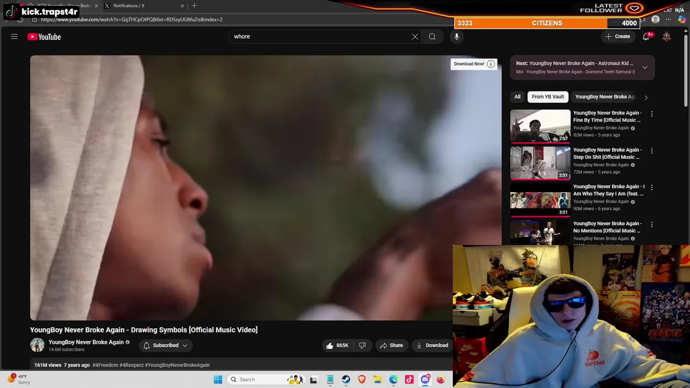
Task: Open more options for Fine By Time video
Action: pos(652,114)
